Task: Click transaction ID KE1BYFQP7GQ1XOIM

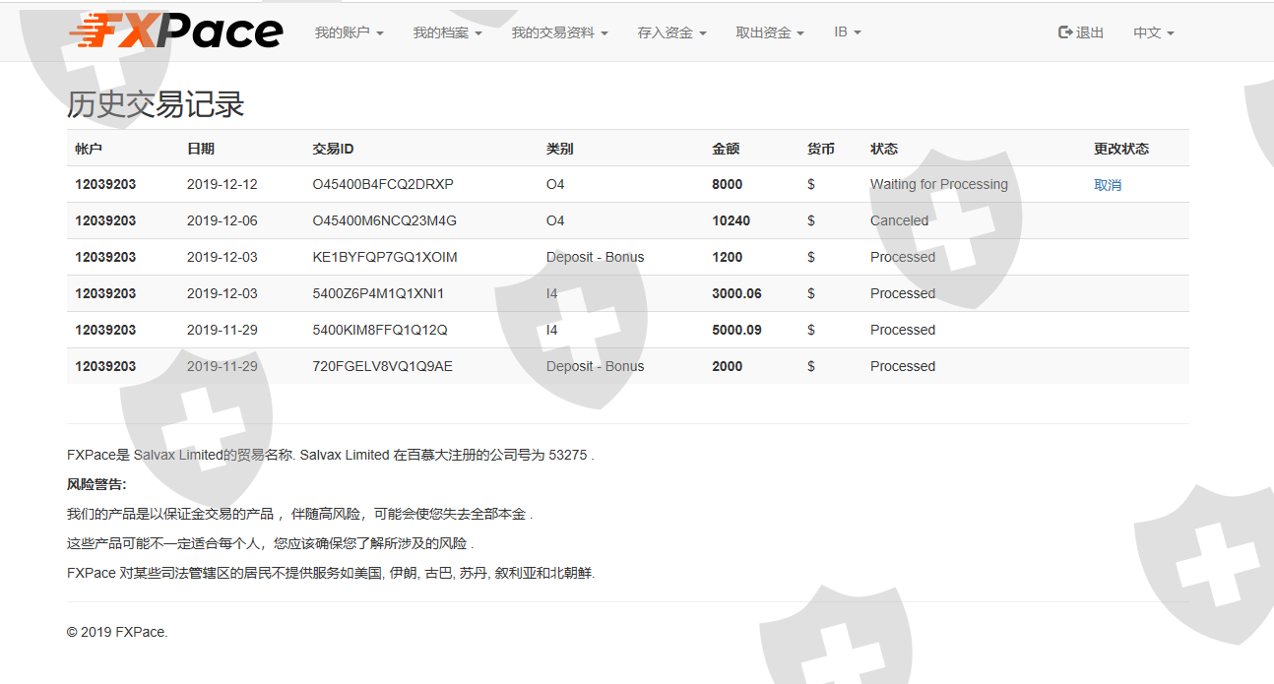Action: 384,257
